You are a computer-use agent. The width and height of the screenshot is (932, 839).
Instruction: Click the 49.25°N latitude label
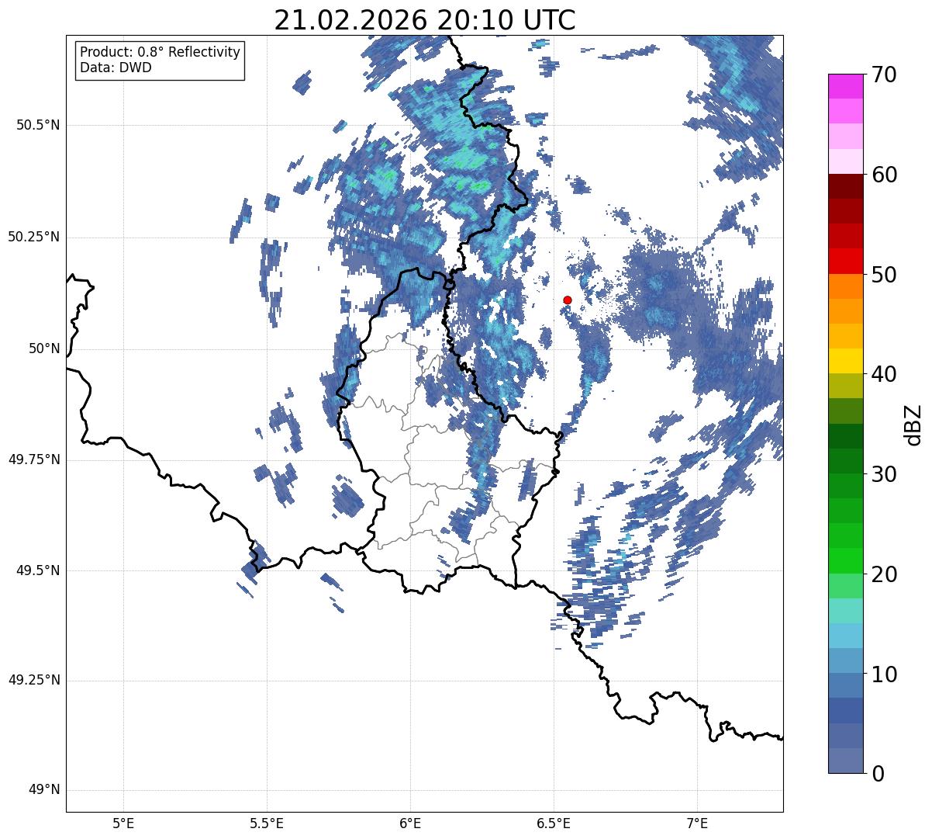(x=34, y=680)
